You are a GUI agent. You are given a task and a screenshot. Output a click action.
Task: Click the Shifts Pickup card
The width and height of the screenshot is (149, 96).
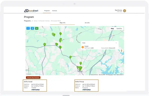pos(86,86)
